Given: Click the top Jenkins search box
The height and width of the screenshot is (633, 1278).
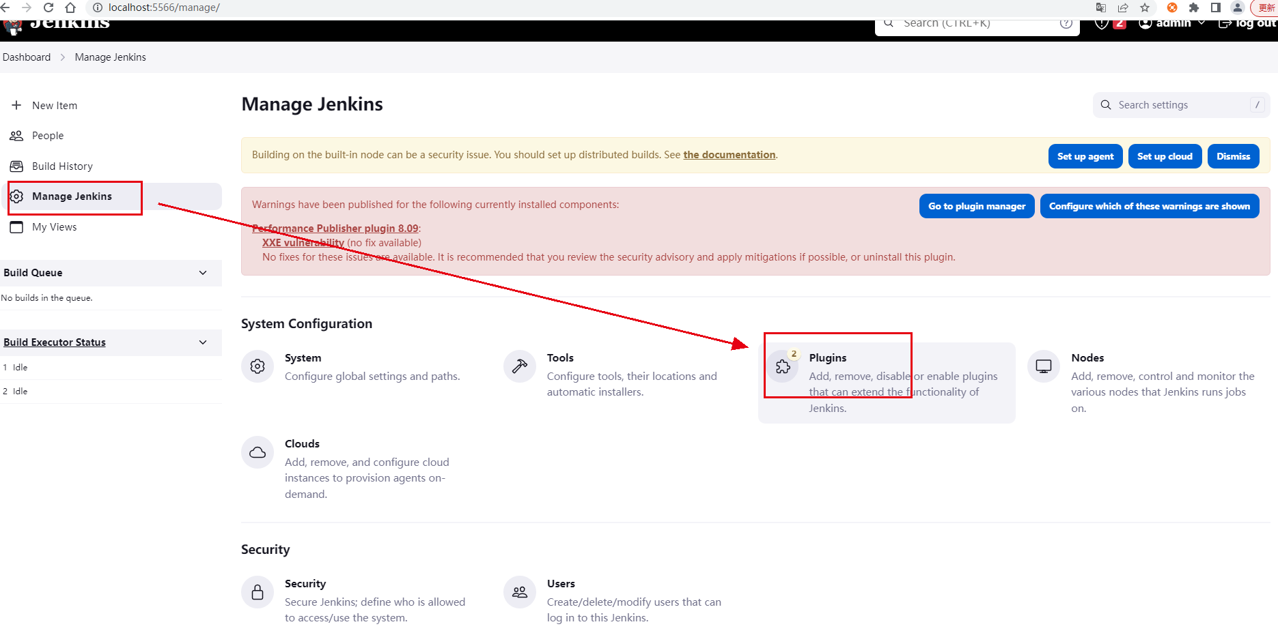Looking at the screenshot, I should 977,26.
